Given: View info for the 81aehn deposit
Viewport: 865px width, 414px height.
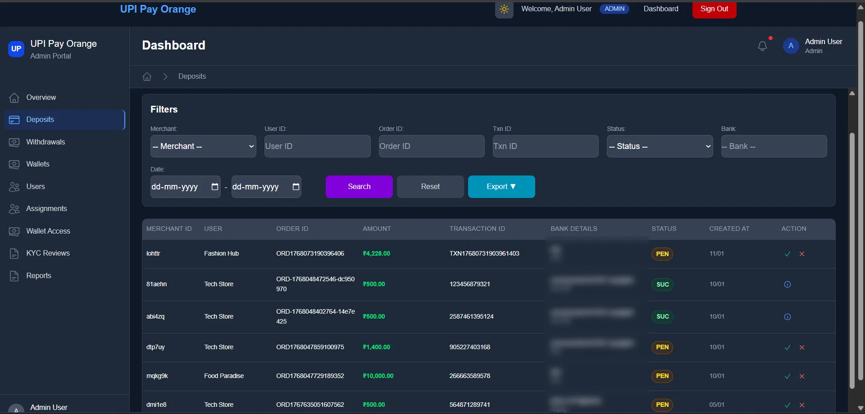Looking at the screenshot, I should (788, 284).
